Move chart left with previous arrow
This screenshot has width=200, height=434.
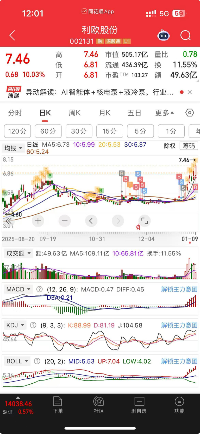click(91, 221)
